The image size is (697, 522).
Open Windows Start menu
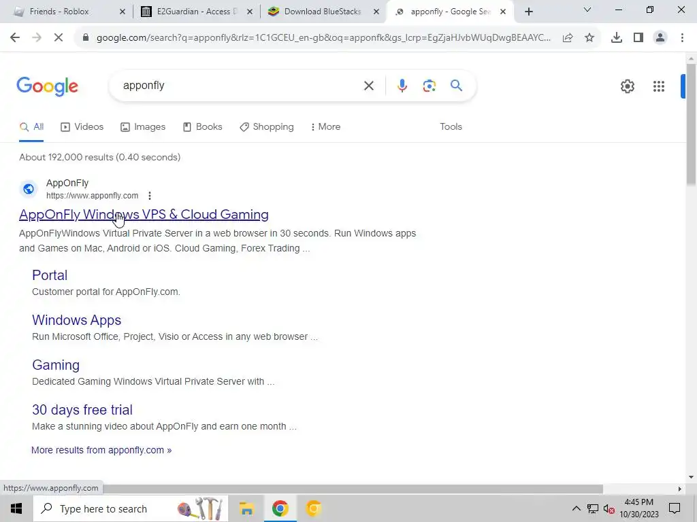(16, 508)
